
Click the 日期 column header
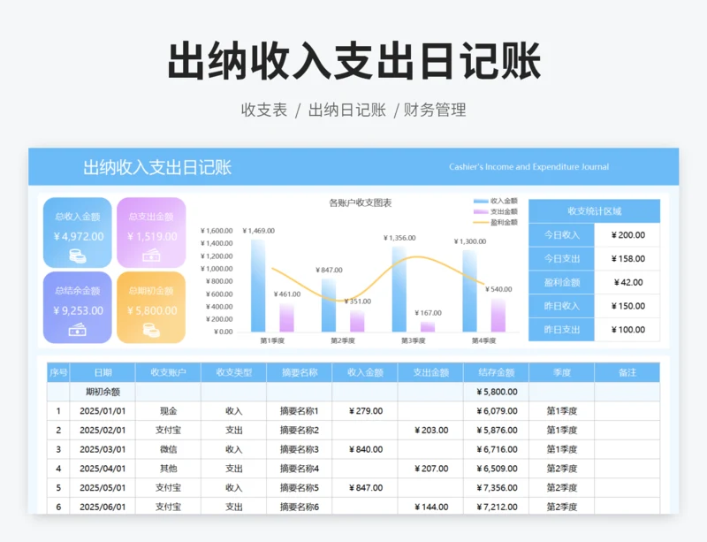click(x=103, y=372)
